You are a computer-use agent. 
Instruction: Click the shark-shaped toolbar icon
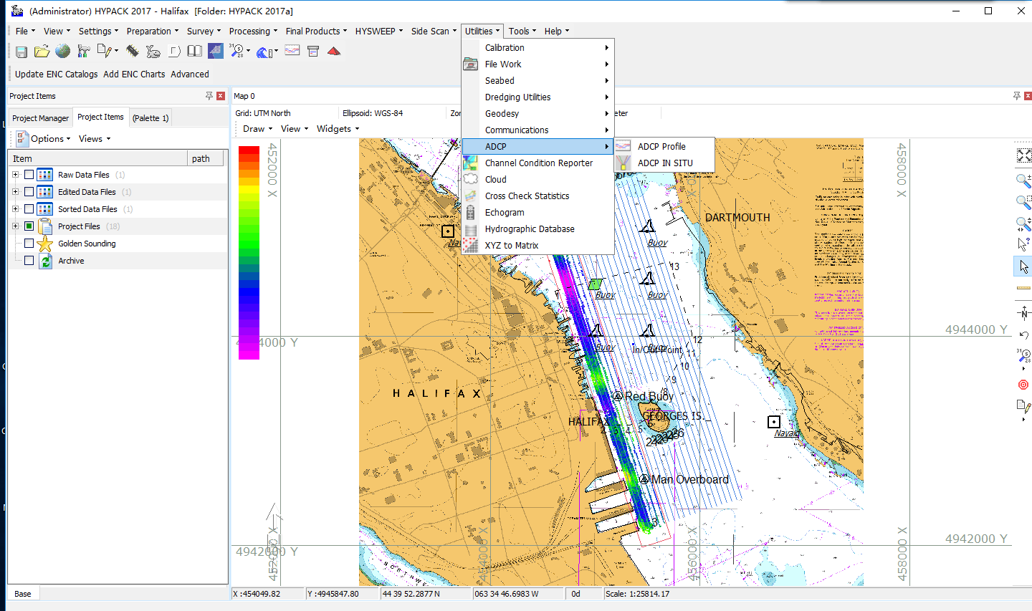[153, 51]
